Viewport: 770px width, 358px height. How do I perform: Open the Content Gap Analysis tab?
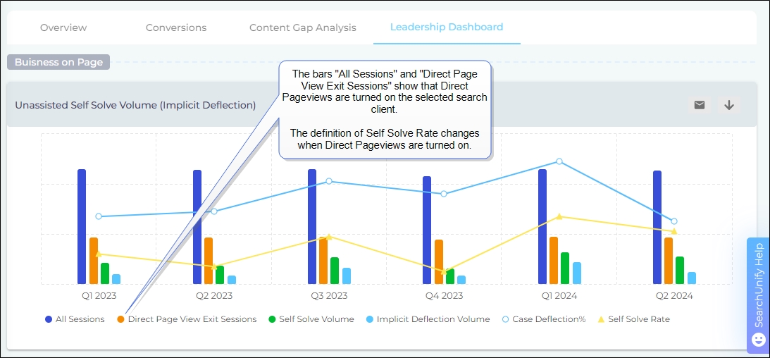(x=303, y=27)
